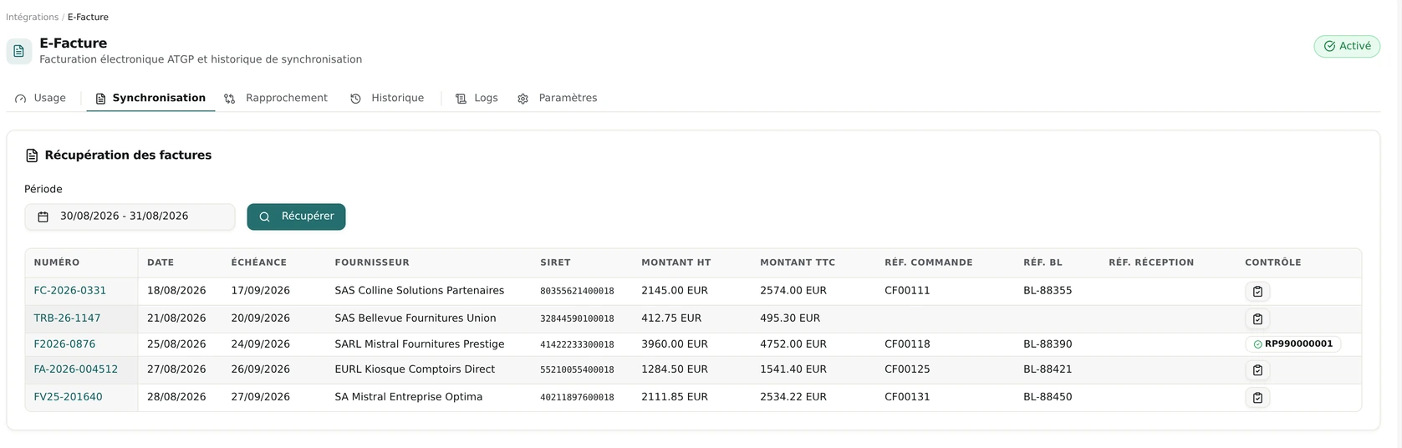Click invoice date 25/08/2026
This screenshot has height=448, width=1402.
[176, 344]
